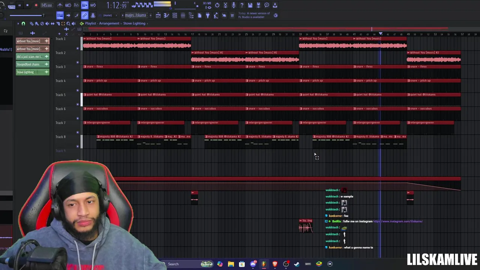Open the Playlist - Arrangement breadcrumb menu
The height and width of the screenshot is (270, 480).
pos(102,23)
